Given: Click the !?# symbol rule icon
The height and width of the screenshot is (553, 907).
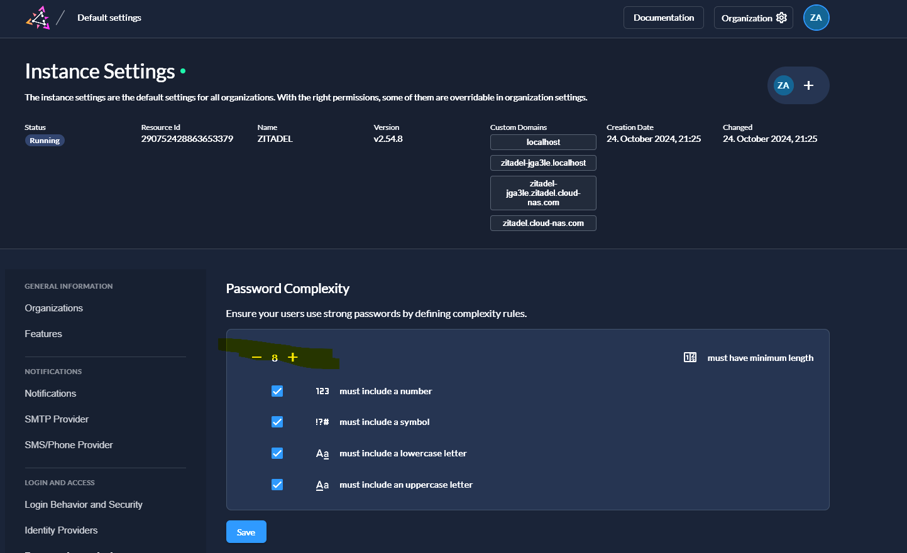Looking at the screenshot, I should click(322, 422).
